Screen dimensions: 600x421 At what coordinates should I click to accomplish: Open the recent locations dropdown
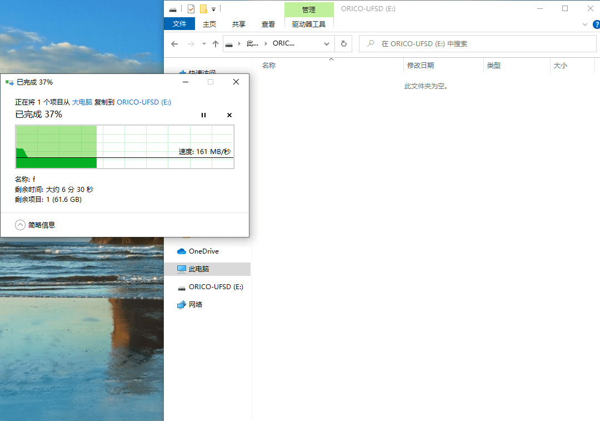204,44
